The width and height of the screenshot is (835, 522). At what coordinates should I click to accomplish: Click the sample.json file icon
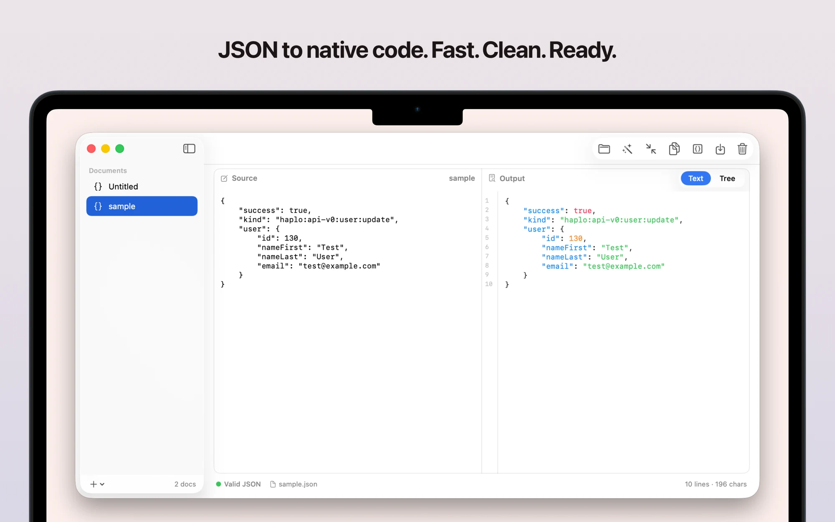click(273, 484)
